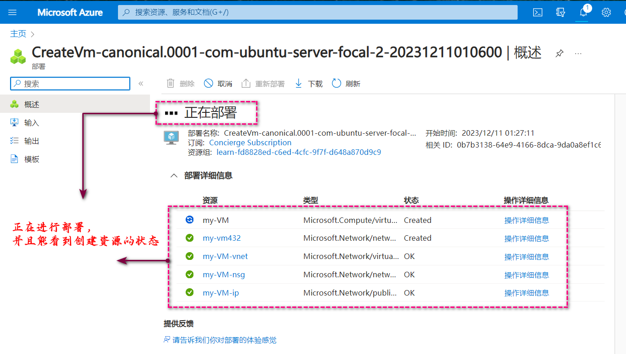Open 操作详细信息 for my-VM-vnet row
The image size is (626, 354).
tap(527, 257)
